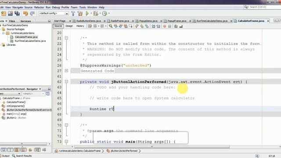281x158 pixels.
Task: Click the Clean and Build Project icon
Action: 80,14
